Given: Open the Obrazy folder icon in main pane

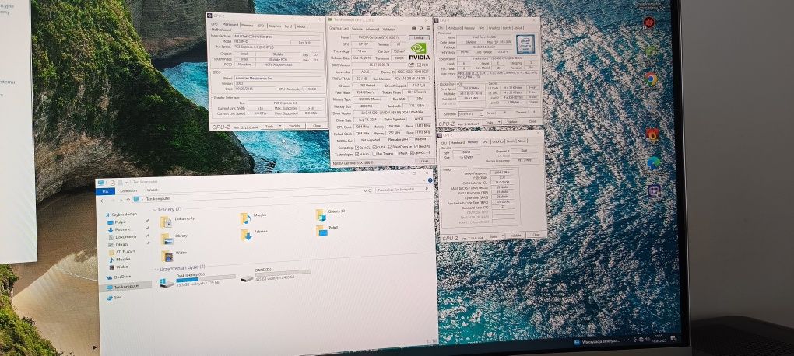Looking at the screenshot, I should 167,239.
